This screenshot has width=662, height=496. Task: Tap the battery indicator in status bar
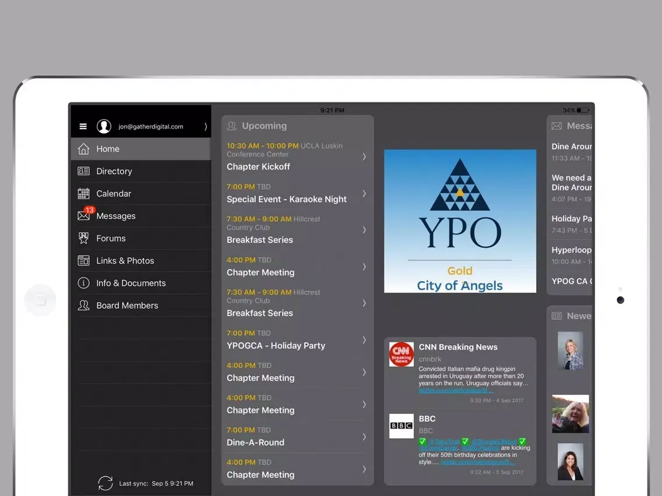click(x=583, y=111)
